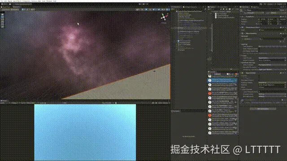Switch to the Hierarchy tab
The width and height of the screenshot is (287, 161).
(176, 7)
